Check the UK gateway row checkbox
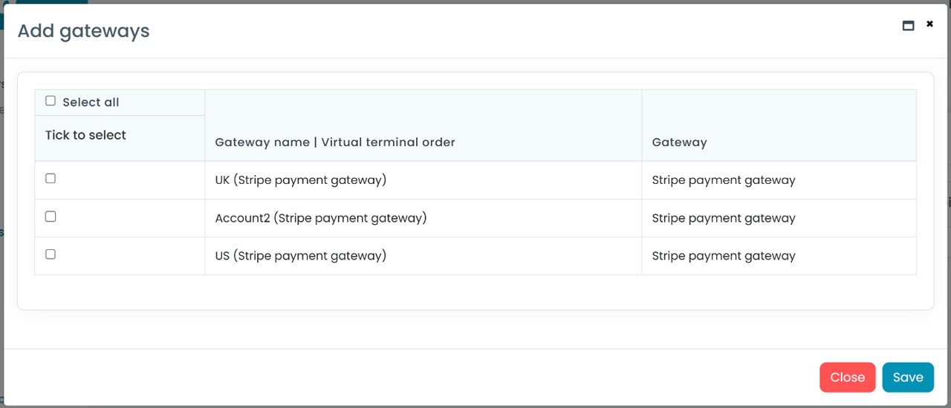951x408 pixels. (x=51, y=178)
